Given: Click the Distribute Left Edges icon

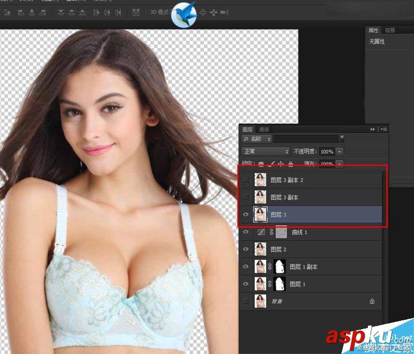Looking at the screenshot, I should [96, 12].
